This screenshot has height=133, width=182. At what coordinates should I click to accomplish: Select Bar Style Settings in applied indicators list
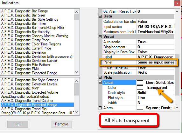(30, 80)
